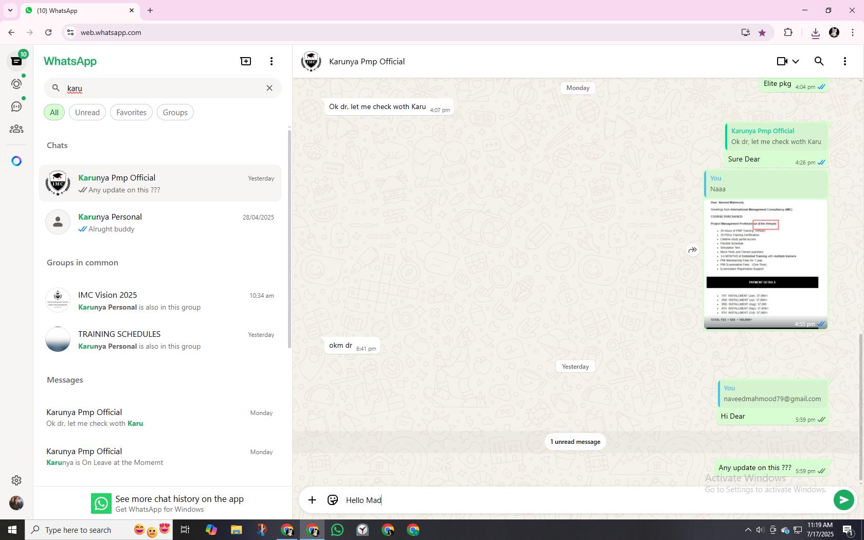Expand call options dropdown arrow
The height and width of the screenshot is (540, 864).
click(796, 62)
